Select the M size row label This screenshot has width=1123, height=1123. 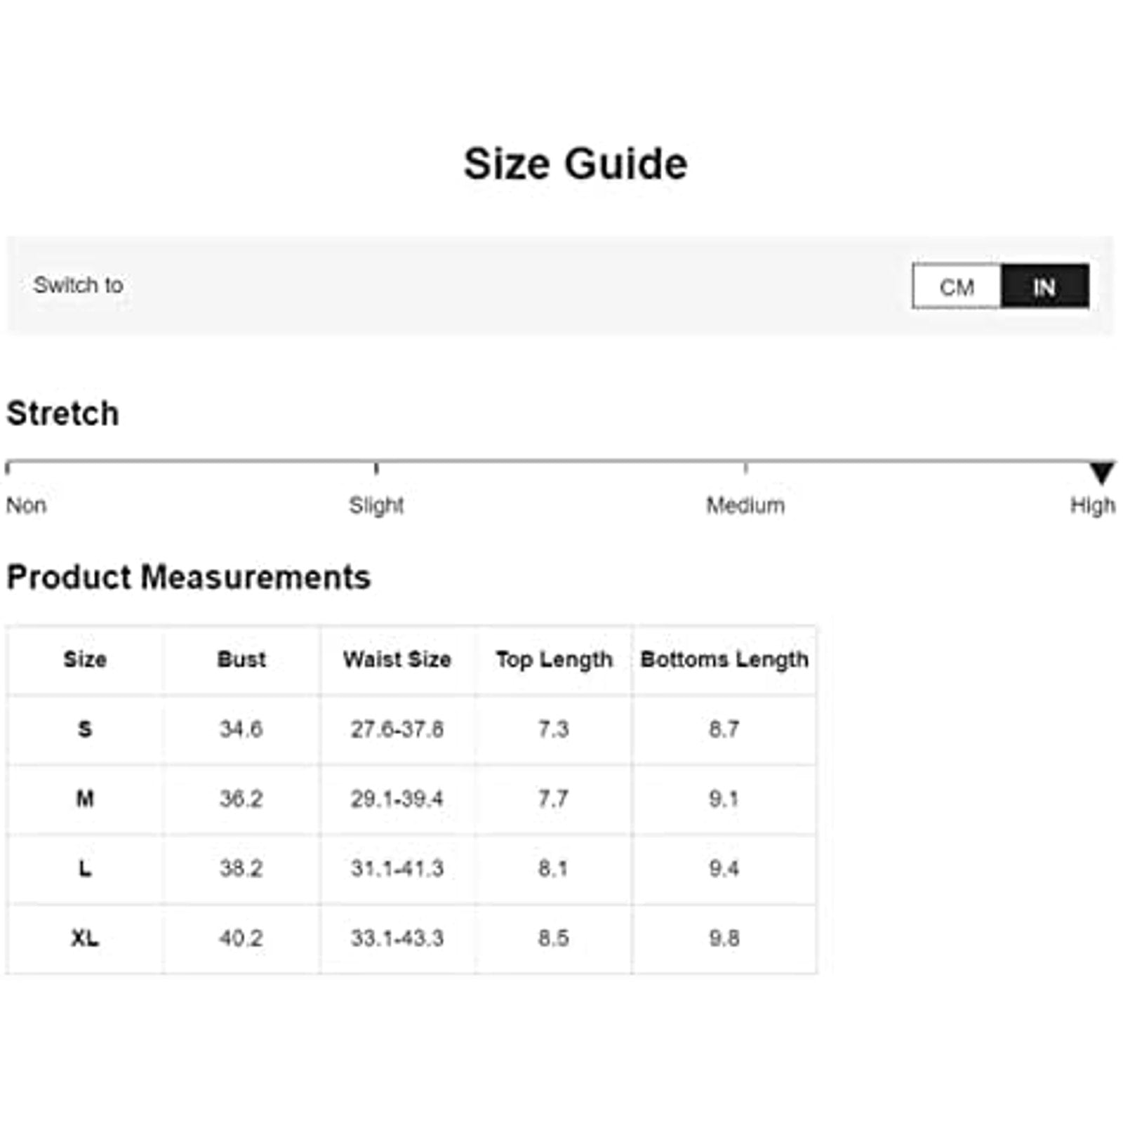pos(85,799)
